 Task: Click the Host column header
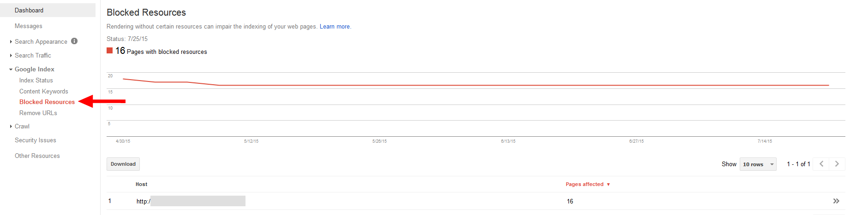pyautogui.click(x=141, y=184)
